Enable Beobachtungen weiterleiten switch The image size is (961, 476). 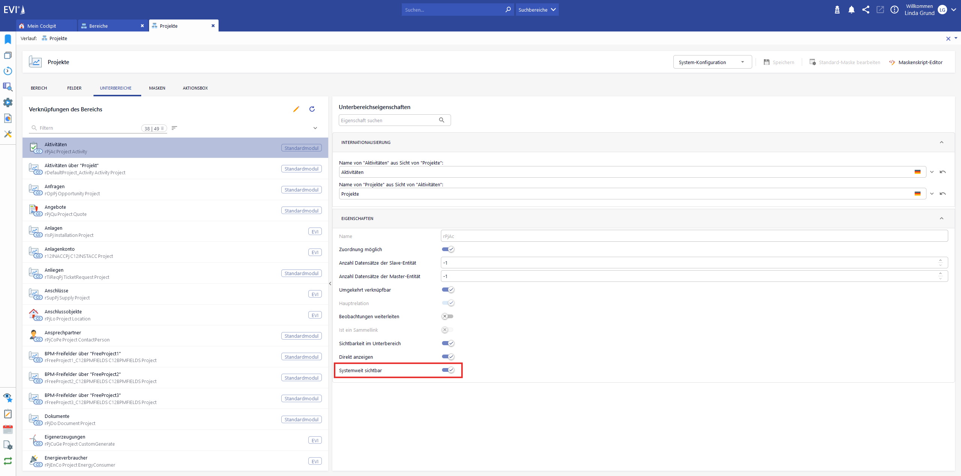pos(448,316)
